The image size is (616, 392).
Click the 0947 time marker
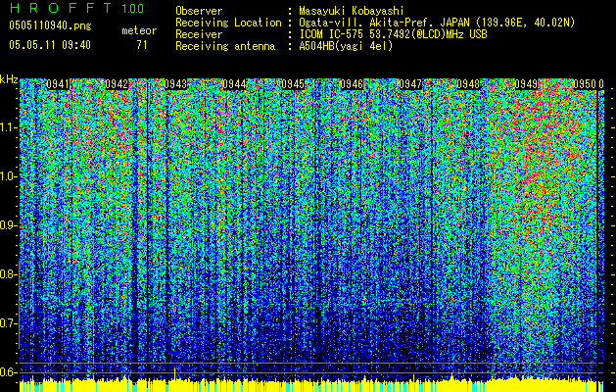point(410,84)
